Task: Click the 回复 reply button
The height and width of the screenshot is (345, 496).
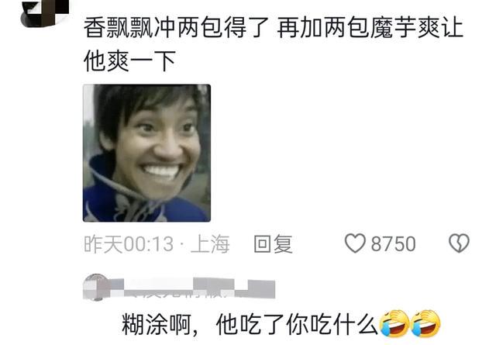Action: 274,243
